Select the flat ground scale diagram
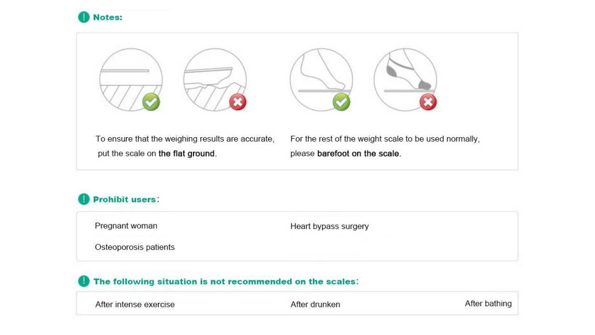 pos(131,79)
